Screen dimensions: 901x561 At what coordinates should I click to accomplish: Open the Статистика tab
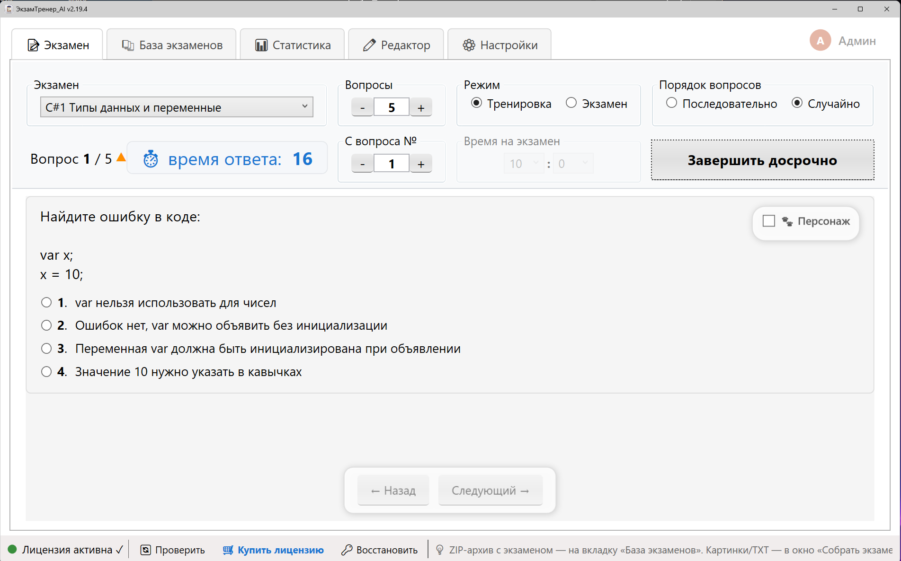pyautogui.click(x=292, y=45)
